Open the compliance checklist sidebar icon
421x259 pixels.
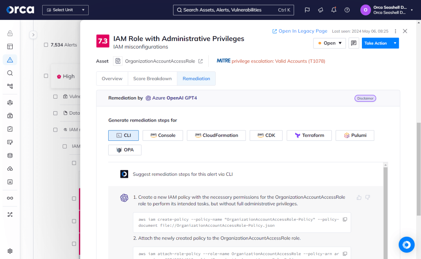[x=10, y=129]
